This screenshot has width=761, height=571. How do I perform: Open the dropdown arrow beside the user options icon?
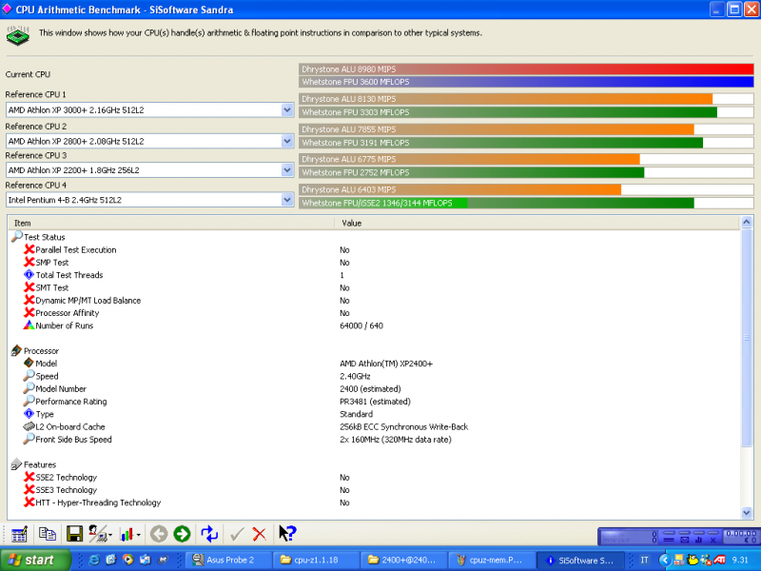[110, 535]
